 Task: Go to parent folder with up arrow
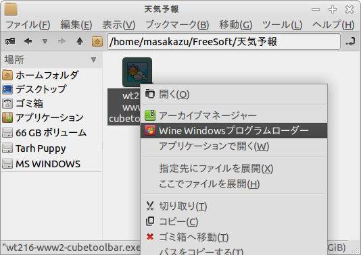point(80,41)
